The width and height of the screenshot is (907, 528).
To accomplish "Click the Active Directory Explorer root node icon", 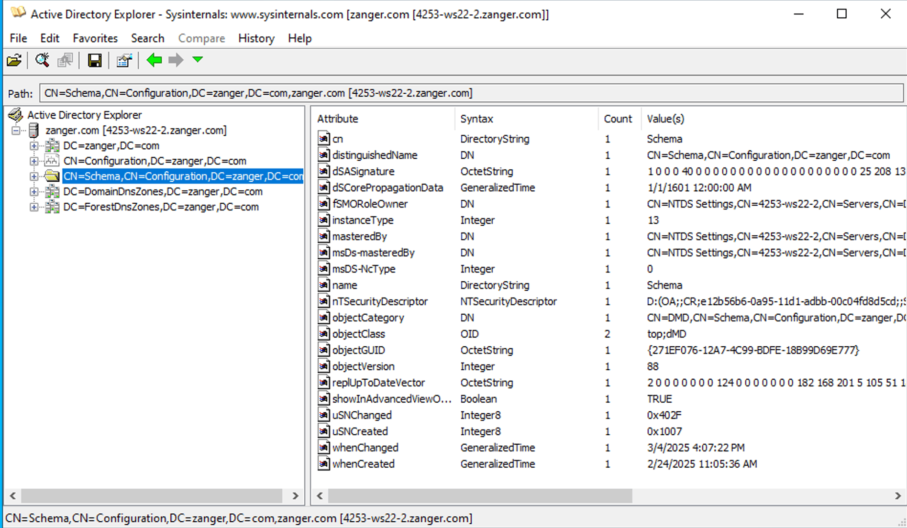I will [x=16, y=115].
